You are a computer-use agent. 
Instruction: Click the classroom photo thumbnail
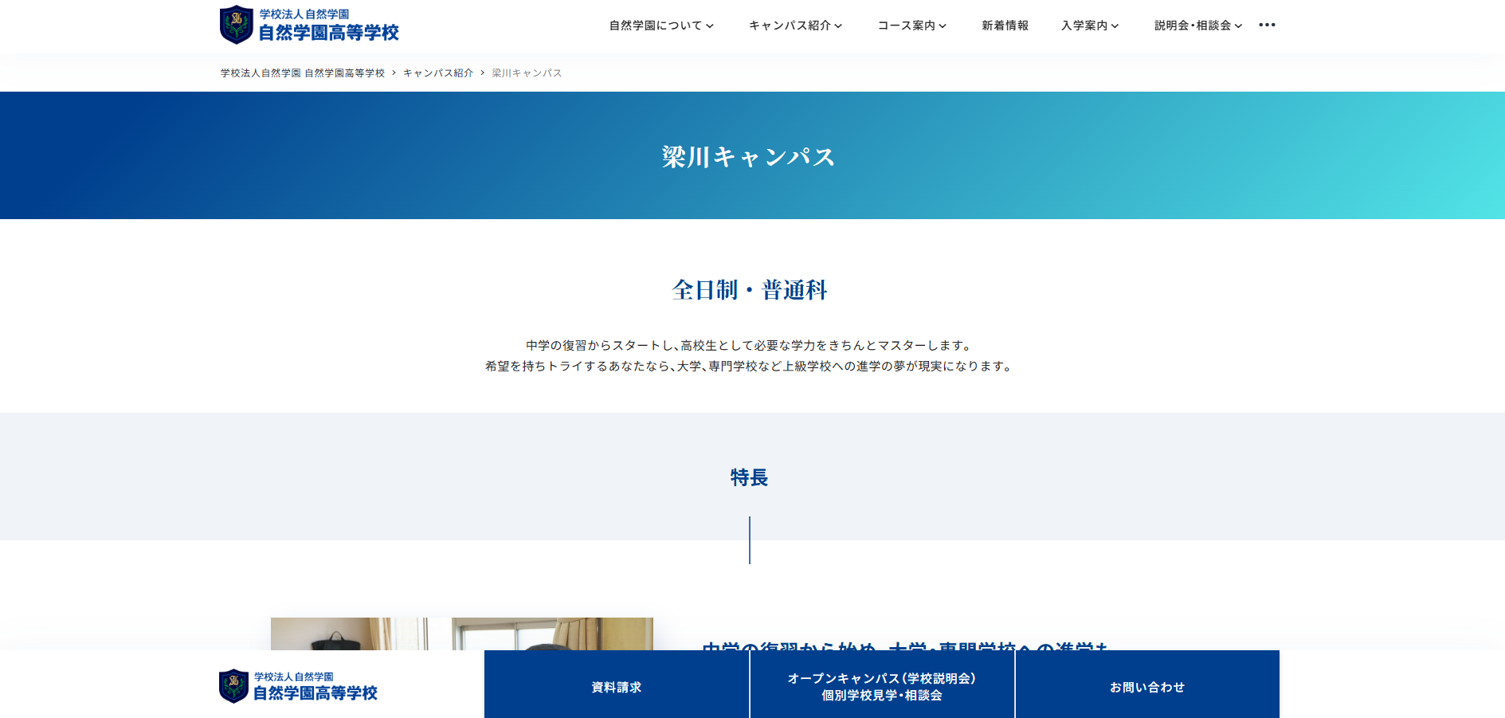coord(461,634)
